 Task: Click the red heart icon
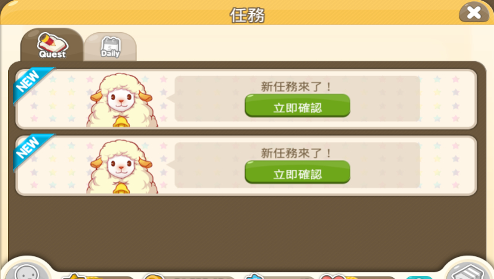click(x=333, y=277)
